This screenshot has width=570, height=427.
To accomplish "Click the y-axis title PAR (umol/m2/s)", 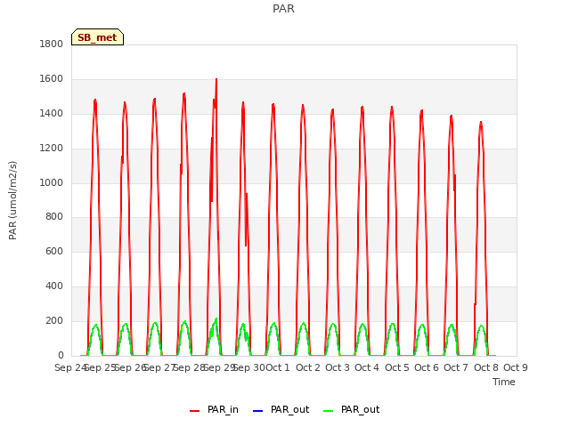I will [12, 200].
